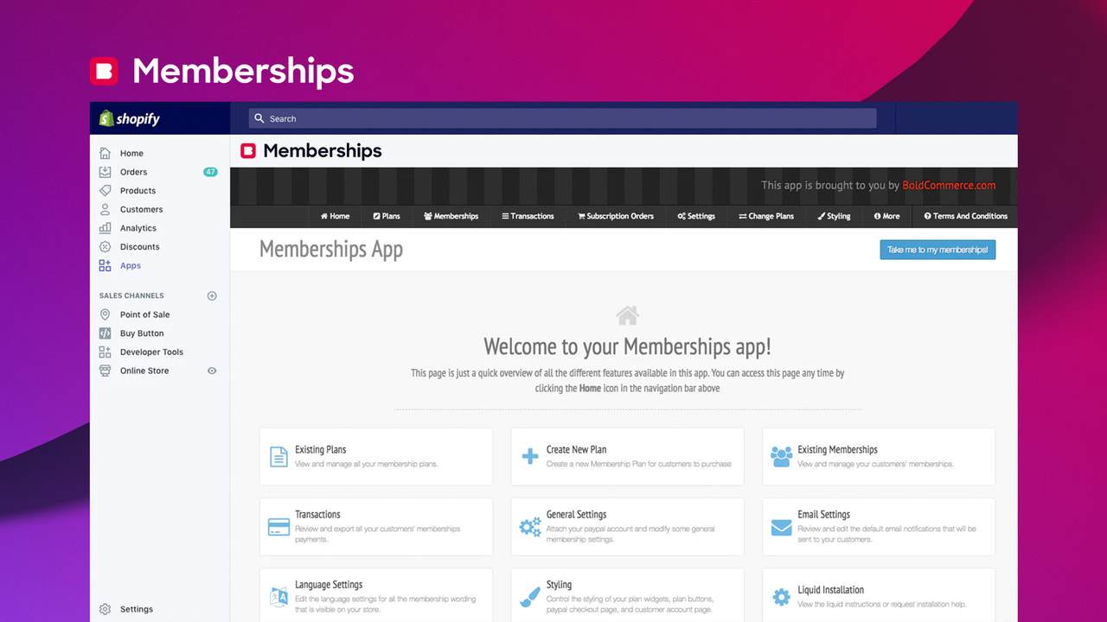
Task: Switch to the Plans navigation tab
Action: point(386,216)
